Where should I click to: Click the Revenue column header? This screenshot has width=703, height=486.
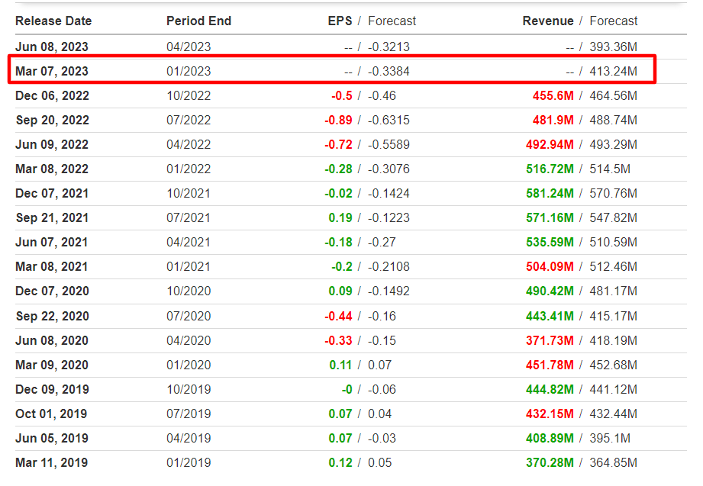(548, 21)
